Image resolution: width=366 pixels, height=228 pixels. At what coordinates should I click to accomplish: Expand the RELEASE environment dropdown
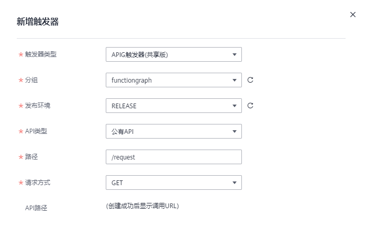coord(173,106)
